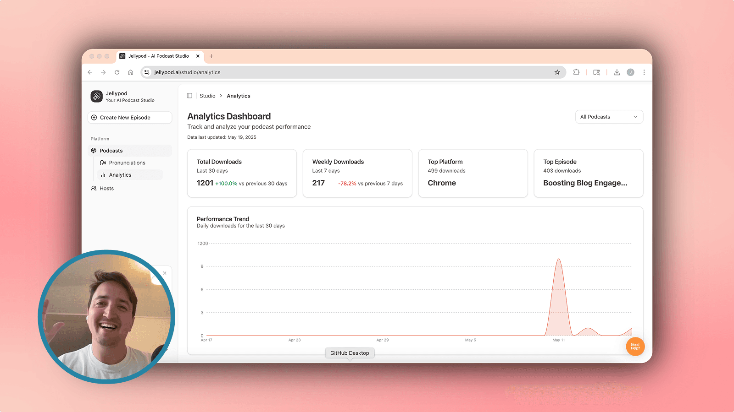
Task: Close the Jellypod browser tab
Action: pos(198,56)
